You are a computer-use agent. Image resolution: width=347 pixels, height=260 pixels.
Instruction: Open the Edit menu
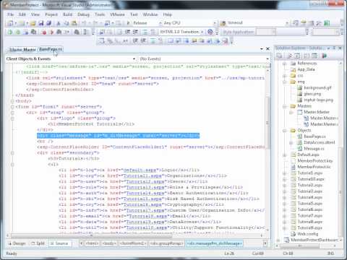22,14
